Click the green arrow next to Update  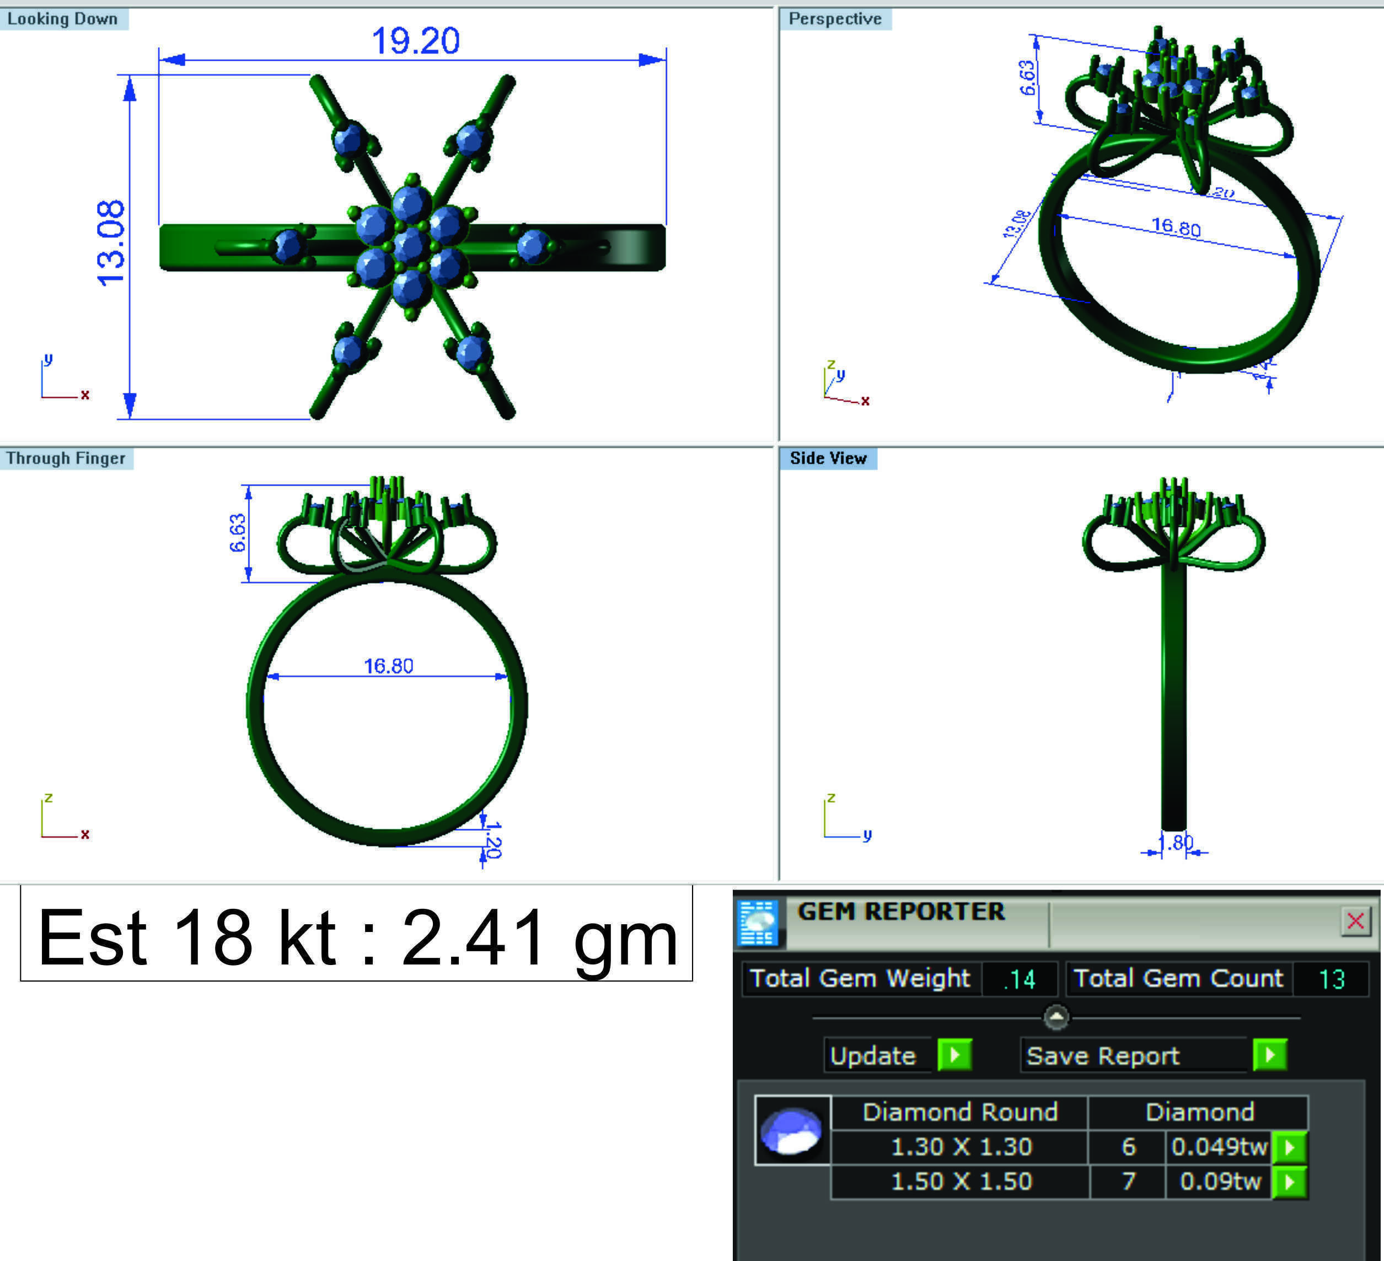tap(954, 1054)
